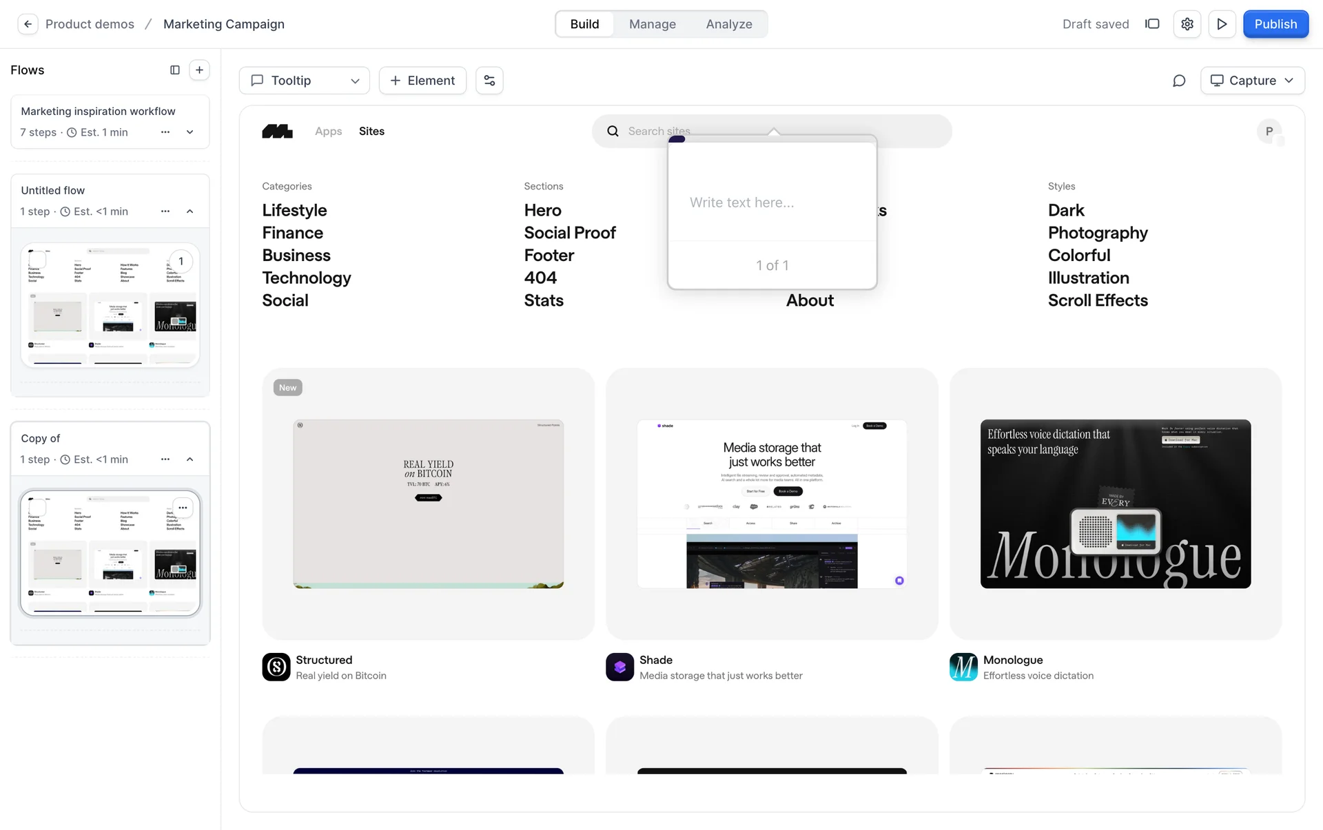This screenshot has height=830, width=1323.
Task: Switch to the Manage tab
Action: (x=652, y=24)
